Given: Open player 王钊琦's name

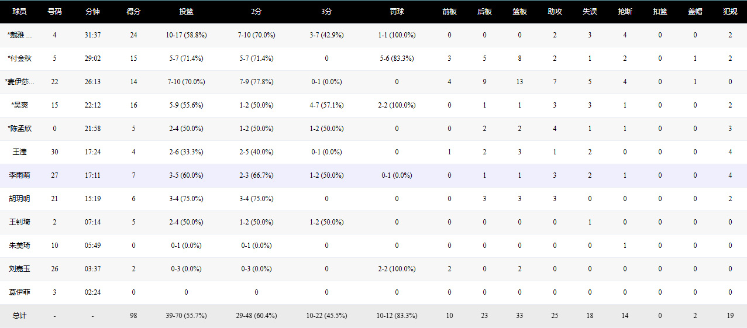Looking at the screenshot, I should tap(20, 222).
